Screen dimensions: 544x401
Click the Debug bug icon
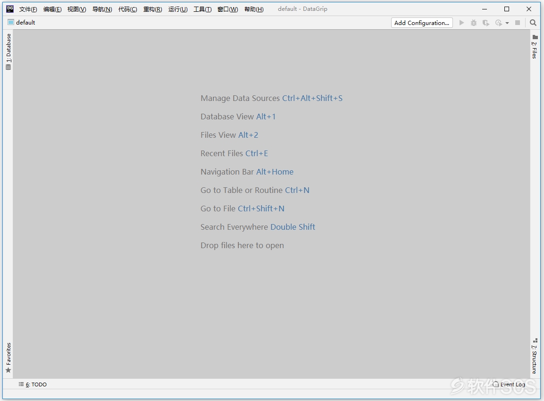click(474, 23)
